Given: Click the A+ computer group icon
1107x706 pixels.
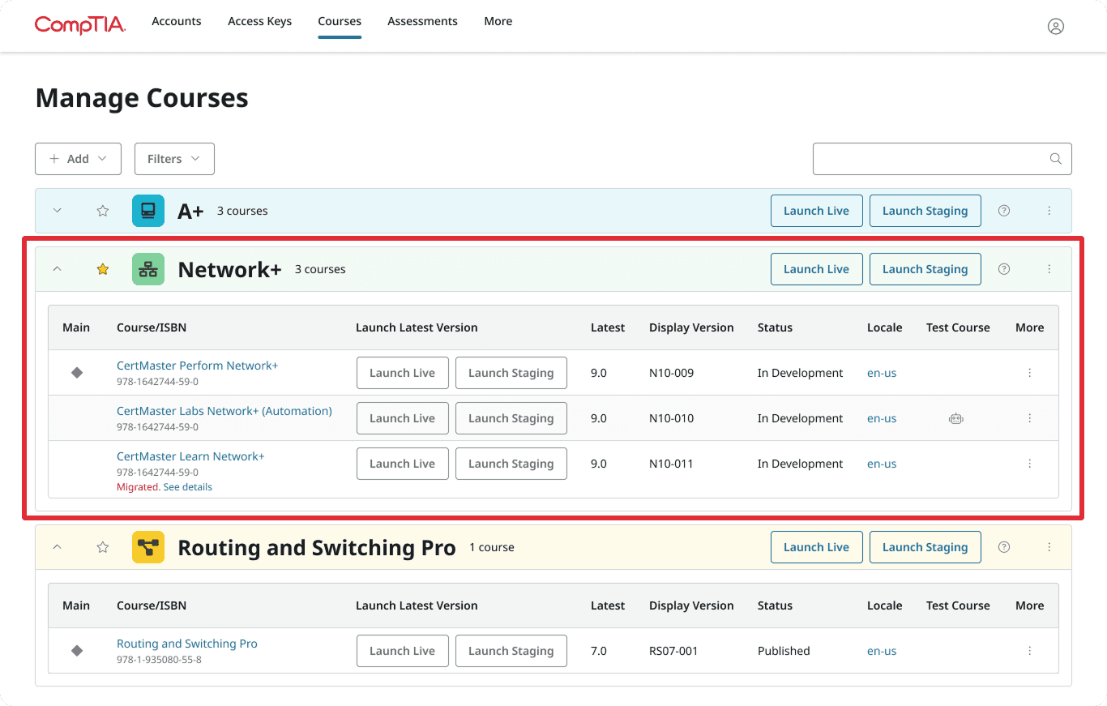Looking at the screenshot, I should click(x=148, y=211).
